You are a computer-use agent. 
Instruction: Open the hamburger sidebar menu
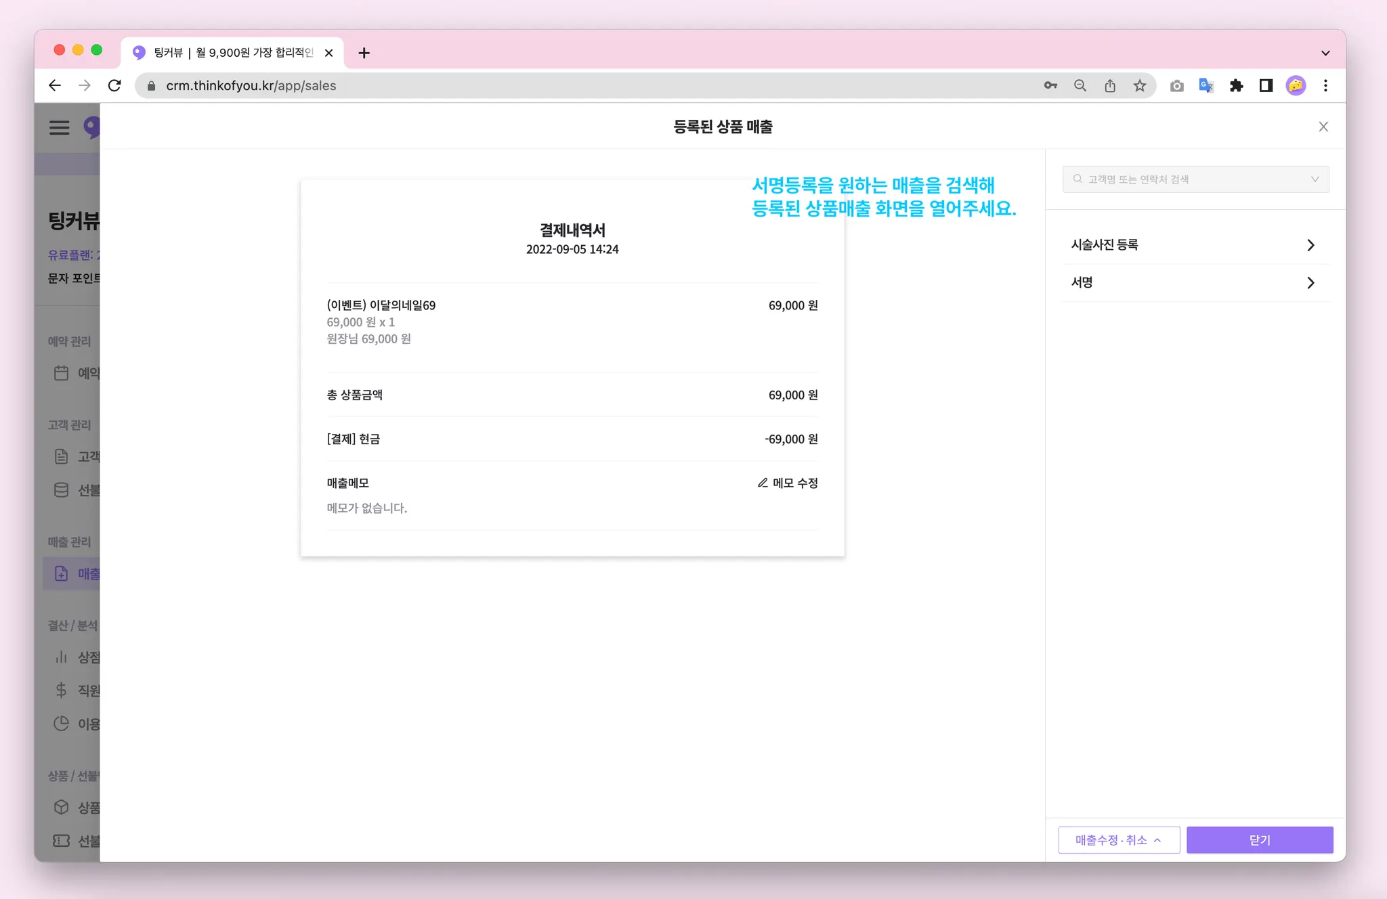coord(59,127)
